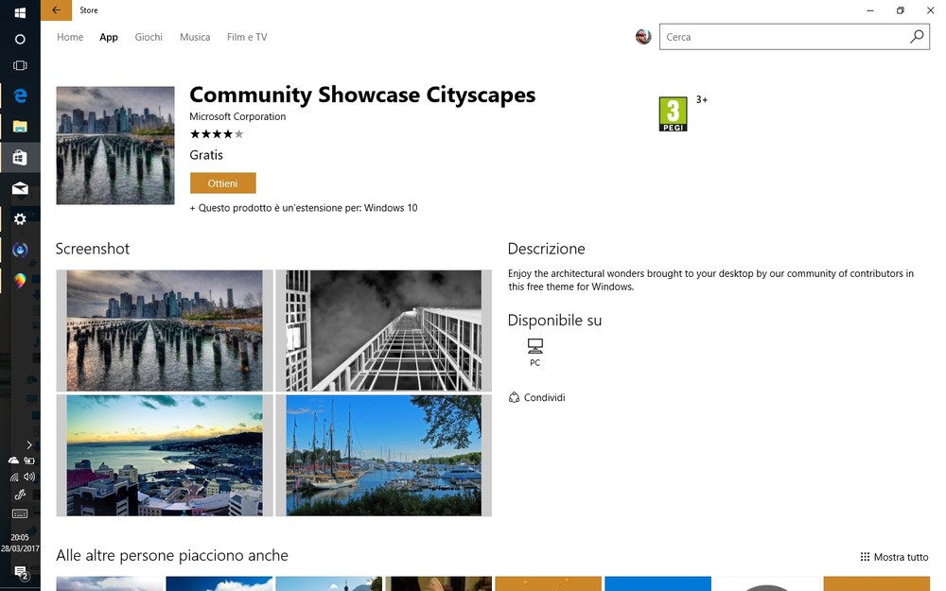This screenshot has width=946, height=591.
Task: Open Cortana circle icon in taskbar
Action: (20, 39)
